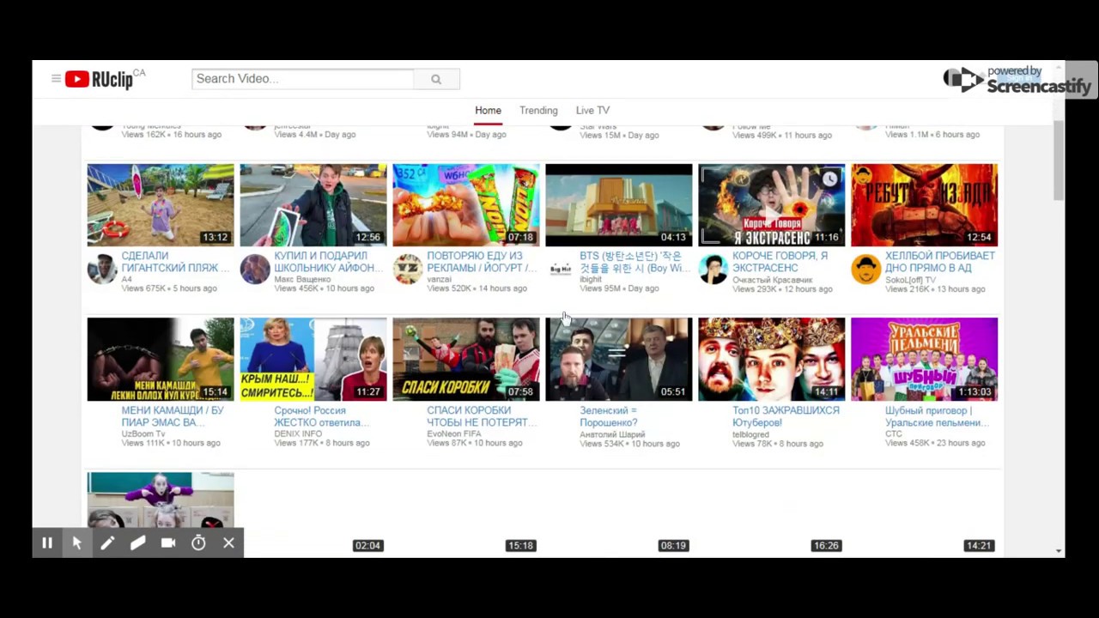Open the DENIX INFO channel name
This screenshot has width=1099, height=618.
[x=298, y=434]
